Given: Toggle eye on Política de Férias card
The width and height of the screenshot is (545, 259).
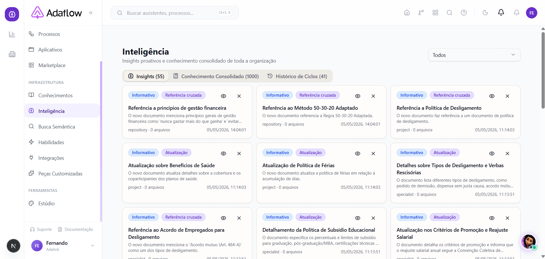Looking at the screenshot, I should click(x=358, y=154).
